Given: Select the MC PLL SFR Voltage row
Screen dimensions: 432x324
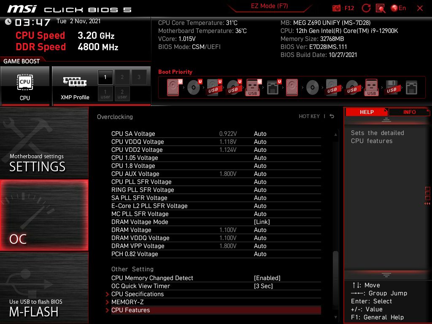Looking at the screenshot, I should tap(216, 214).
